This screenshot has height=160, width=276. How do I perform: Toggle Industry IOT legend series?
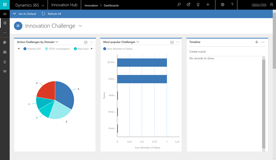click(x=32, y=49)
